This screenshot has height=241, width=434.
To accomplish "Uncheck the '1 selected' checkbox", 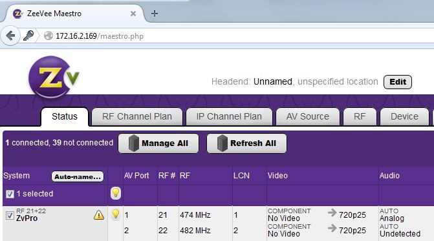I will pos(10,194).
